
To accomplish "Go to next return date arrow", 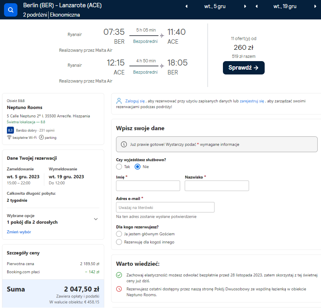I will click(315, 6).
